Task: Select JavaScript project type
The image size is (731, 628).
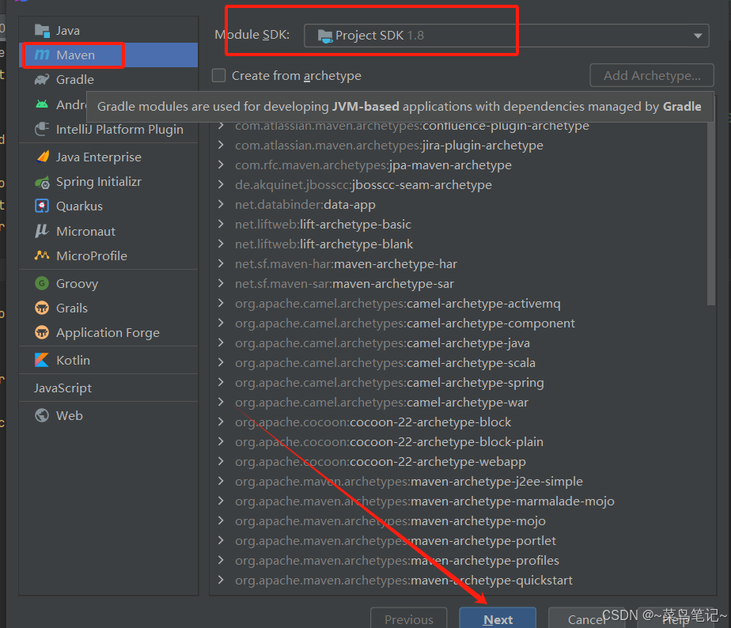Action: (x=108, y=388)
